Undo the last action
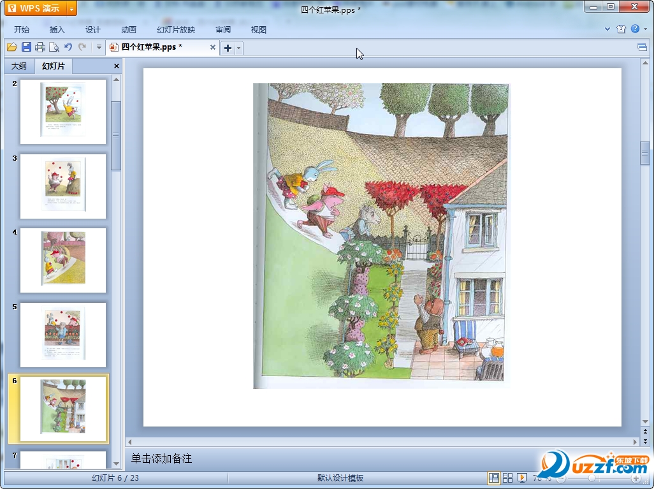This screenshot has height=489, width=654. pyautogui.click(x=68, y=47)
